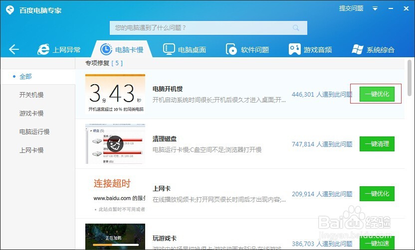Open the title bar dropdown menu arrow
The width and height of the screenshot is (415, 250).
(375, 9)
